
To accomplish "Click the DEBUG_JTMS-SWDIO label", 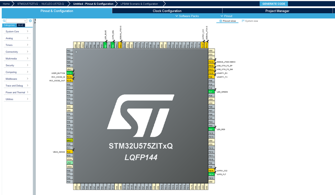I will (226, 62).
